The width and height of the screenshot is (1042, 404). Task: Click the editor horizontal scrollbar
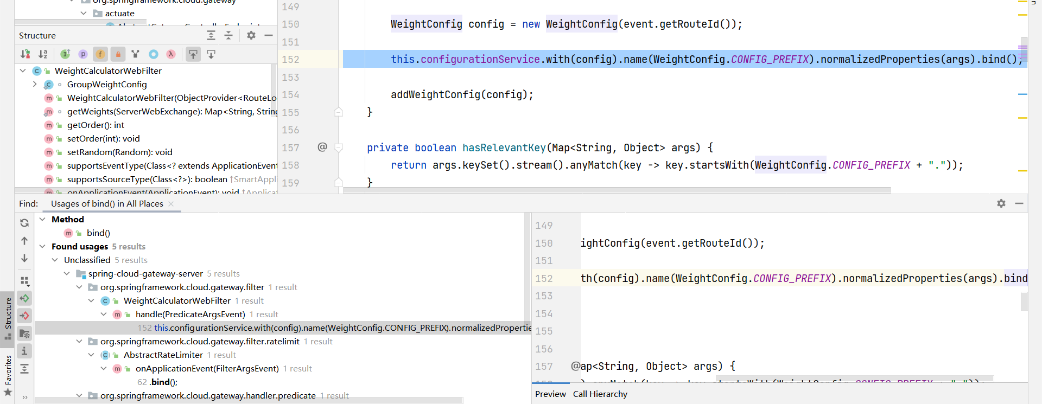coord(617,190)
